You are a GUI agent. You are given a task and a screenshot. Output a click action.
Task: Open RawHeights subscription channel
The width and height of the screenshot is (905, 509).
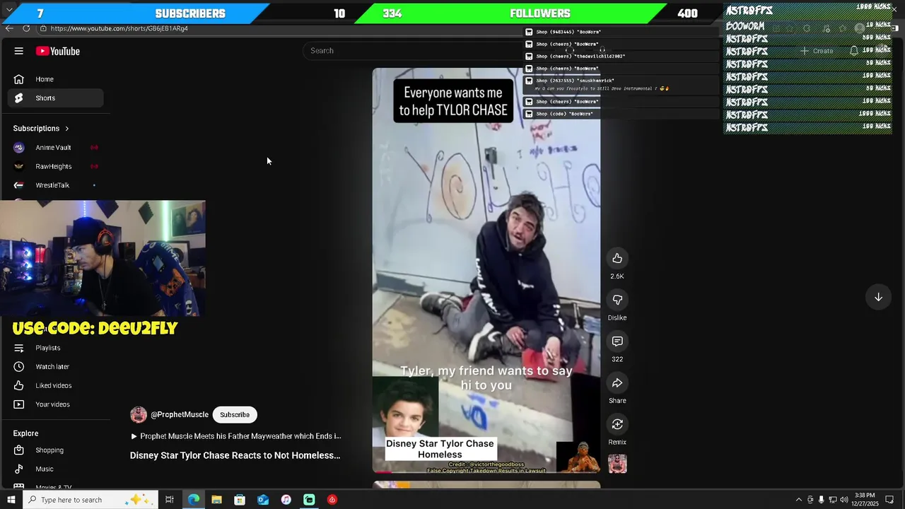click(x=55, y=167)
